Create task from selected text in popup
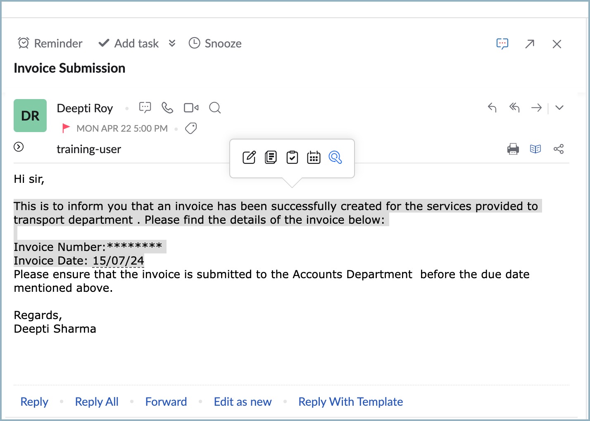590x421 pixels. coord(293,157)
